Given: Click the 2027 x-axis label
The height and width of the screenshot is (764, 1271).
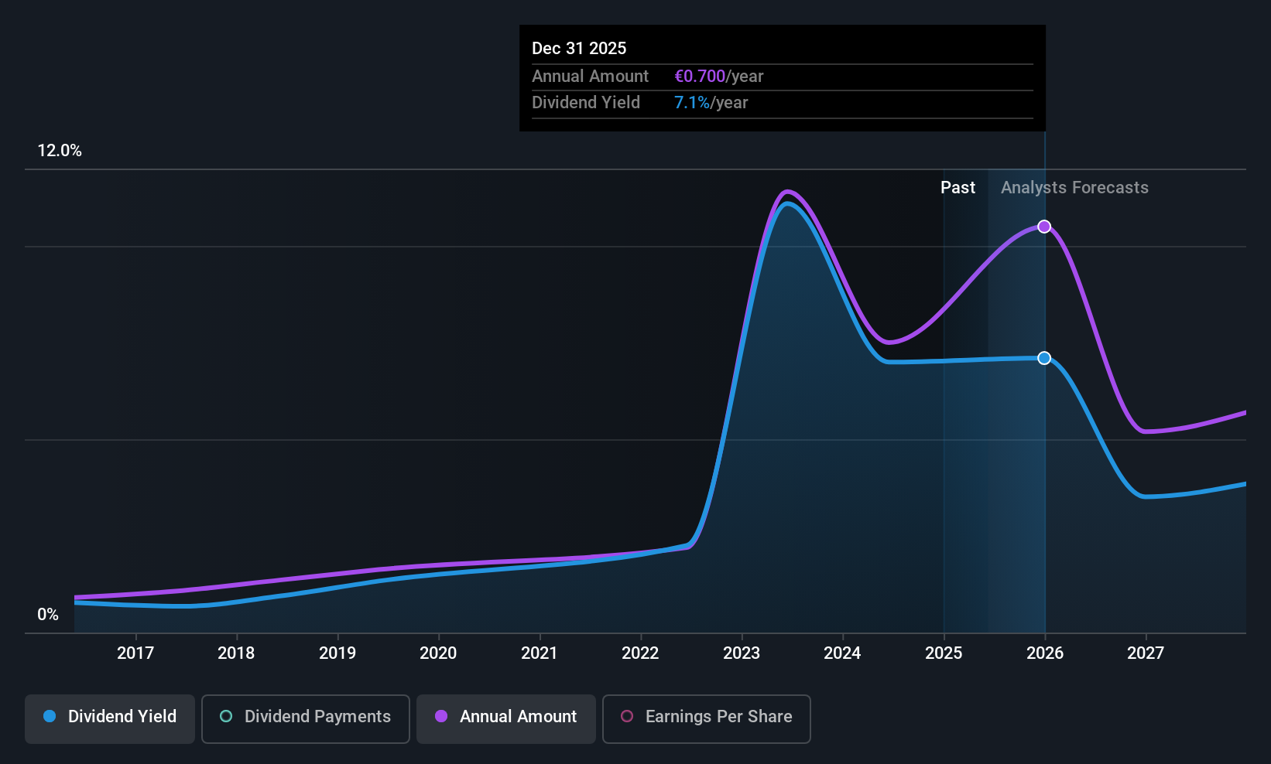Looking at the screenshot, I should click(x=1146, y=653).
